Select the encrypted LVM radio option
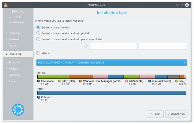 coord(38,39)
